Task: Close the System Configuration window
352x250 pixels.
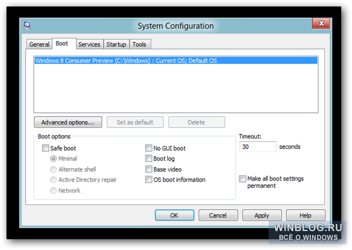Action: click(x=321, y=23)
